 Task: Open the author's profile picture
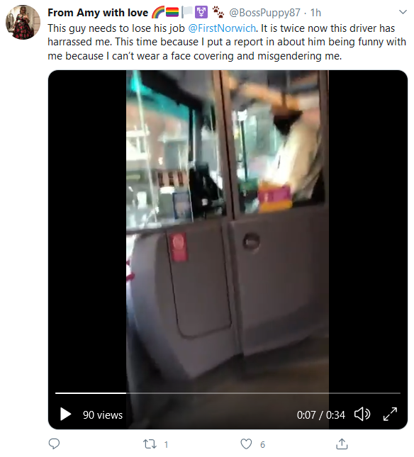point(23,22)
